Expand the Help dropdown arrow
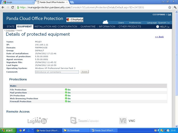The width and height of the screenshot is (178, 133). click(169, 27)
